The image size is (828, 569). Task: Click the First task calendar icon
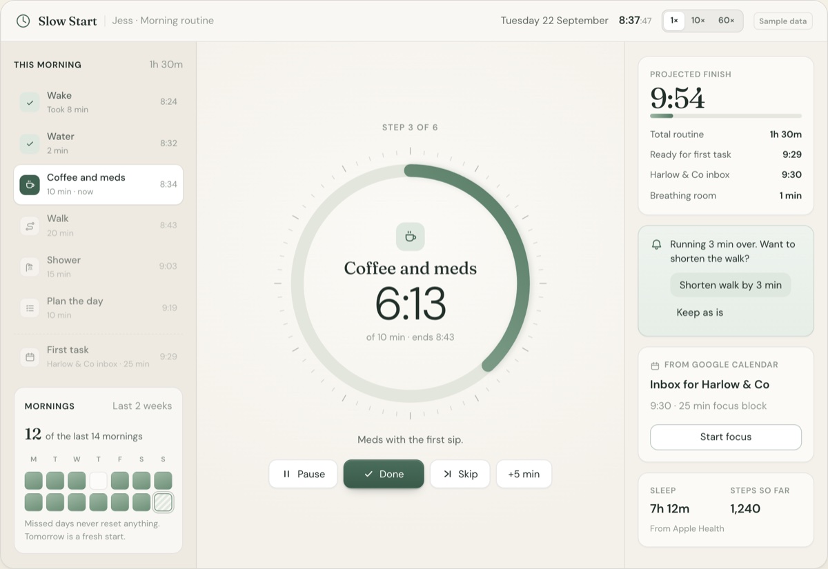tap(30, 357)
